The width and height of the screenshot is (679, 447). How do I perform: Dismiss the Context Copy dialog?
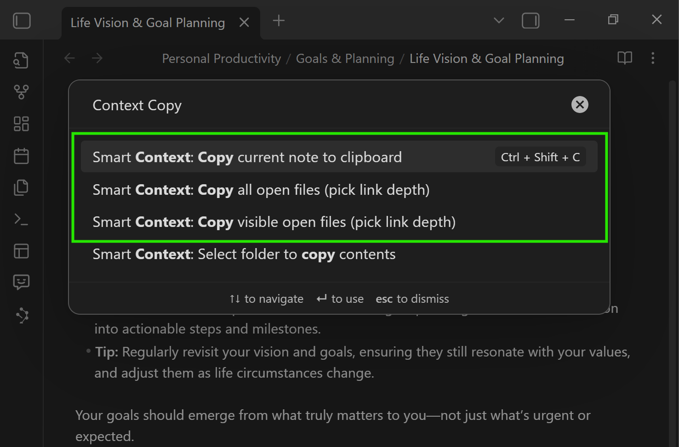coord(579,104)
